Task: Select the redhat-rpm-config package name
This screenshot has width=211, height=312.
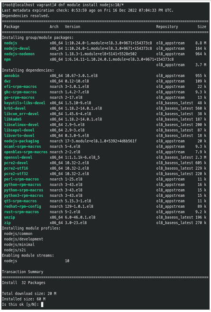Action: (22, 206)
